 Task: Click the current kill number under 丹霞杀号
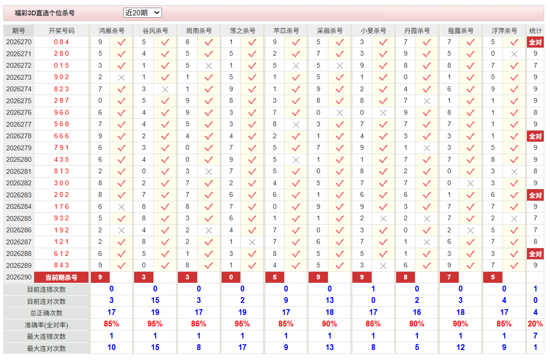pyautogui.click(x=405, y=277)
